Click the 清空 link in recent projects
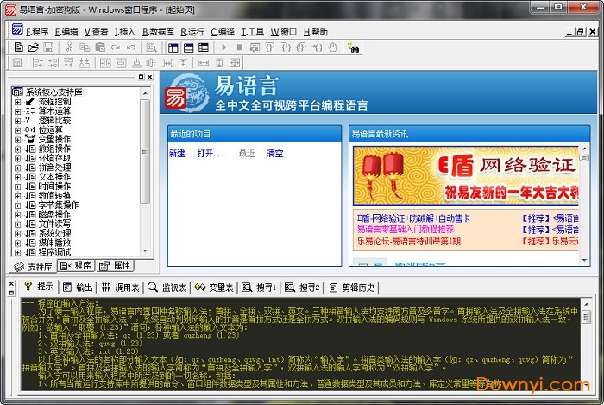This screenshot has height=405, width=604. click(275, 153)
